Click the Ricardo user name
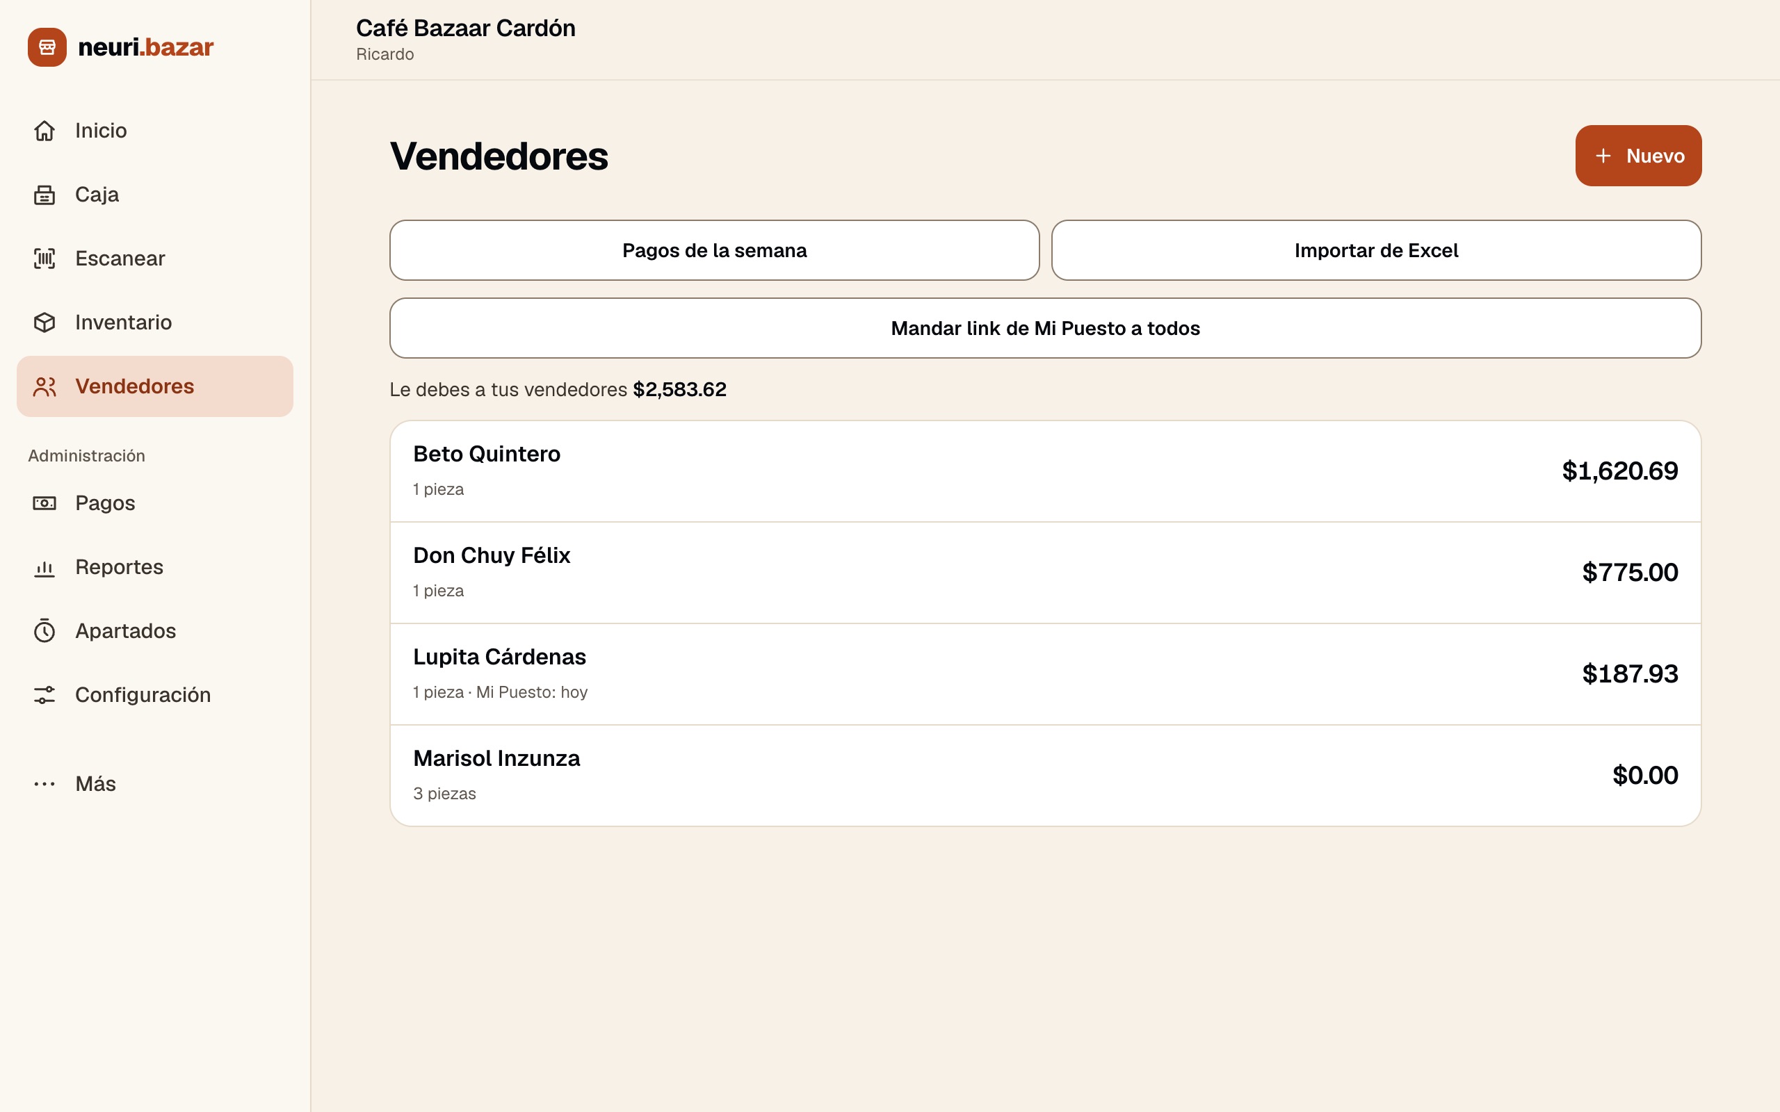Image resolution: width=1780 pixels, height=1112 pixels. pos(385,54)
